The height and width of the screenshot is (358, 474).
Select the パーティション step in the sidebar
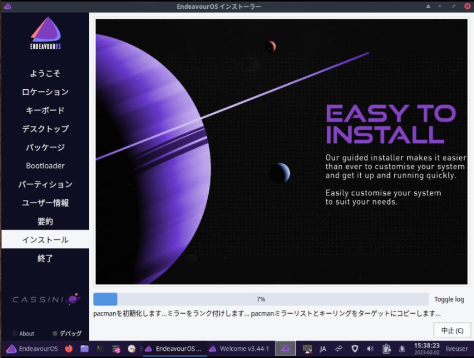tap(45, 184)
